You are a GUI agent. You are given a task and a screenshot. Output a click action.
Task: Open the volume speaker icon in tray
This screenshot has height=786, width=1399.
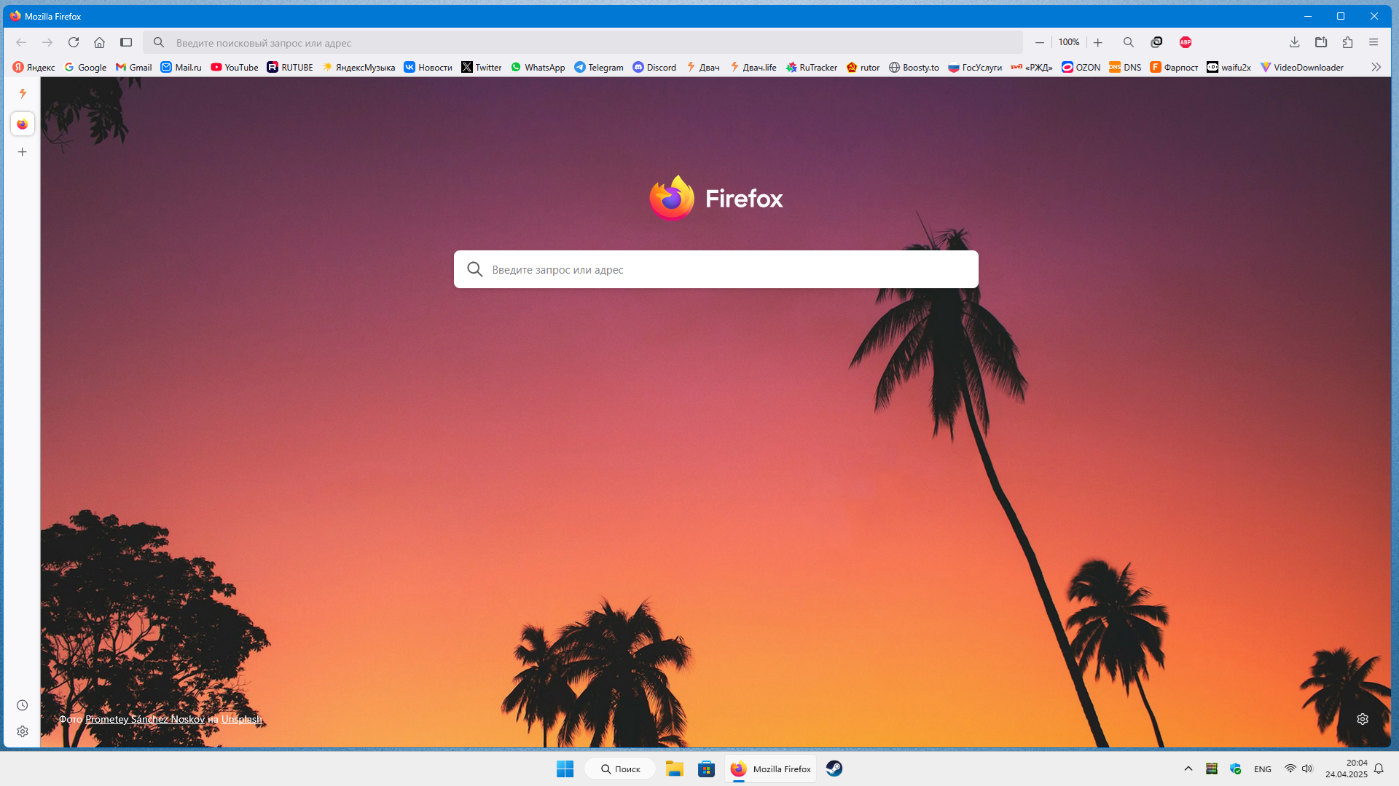click(1307, 769)
